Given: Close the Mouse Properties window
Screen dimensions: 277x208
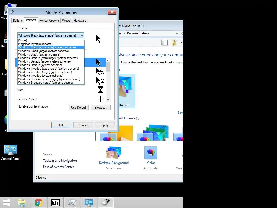Looking at the screenshot, I should point(112,12).
